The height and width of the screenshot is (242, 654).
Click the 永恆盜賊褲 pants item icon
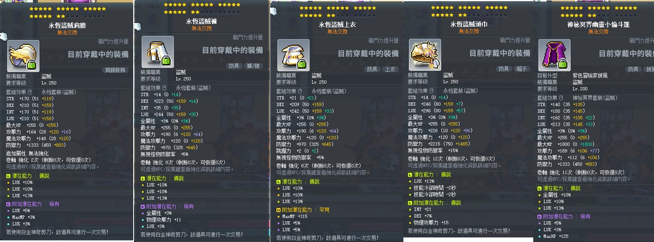[x=158, y=52]
